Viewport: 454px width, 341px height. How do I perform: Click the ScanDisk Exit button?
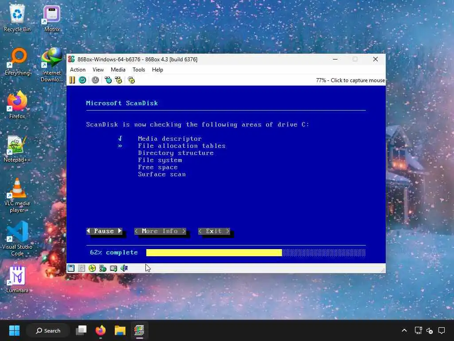click(x=214, y=231)
